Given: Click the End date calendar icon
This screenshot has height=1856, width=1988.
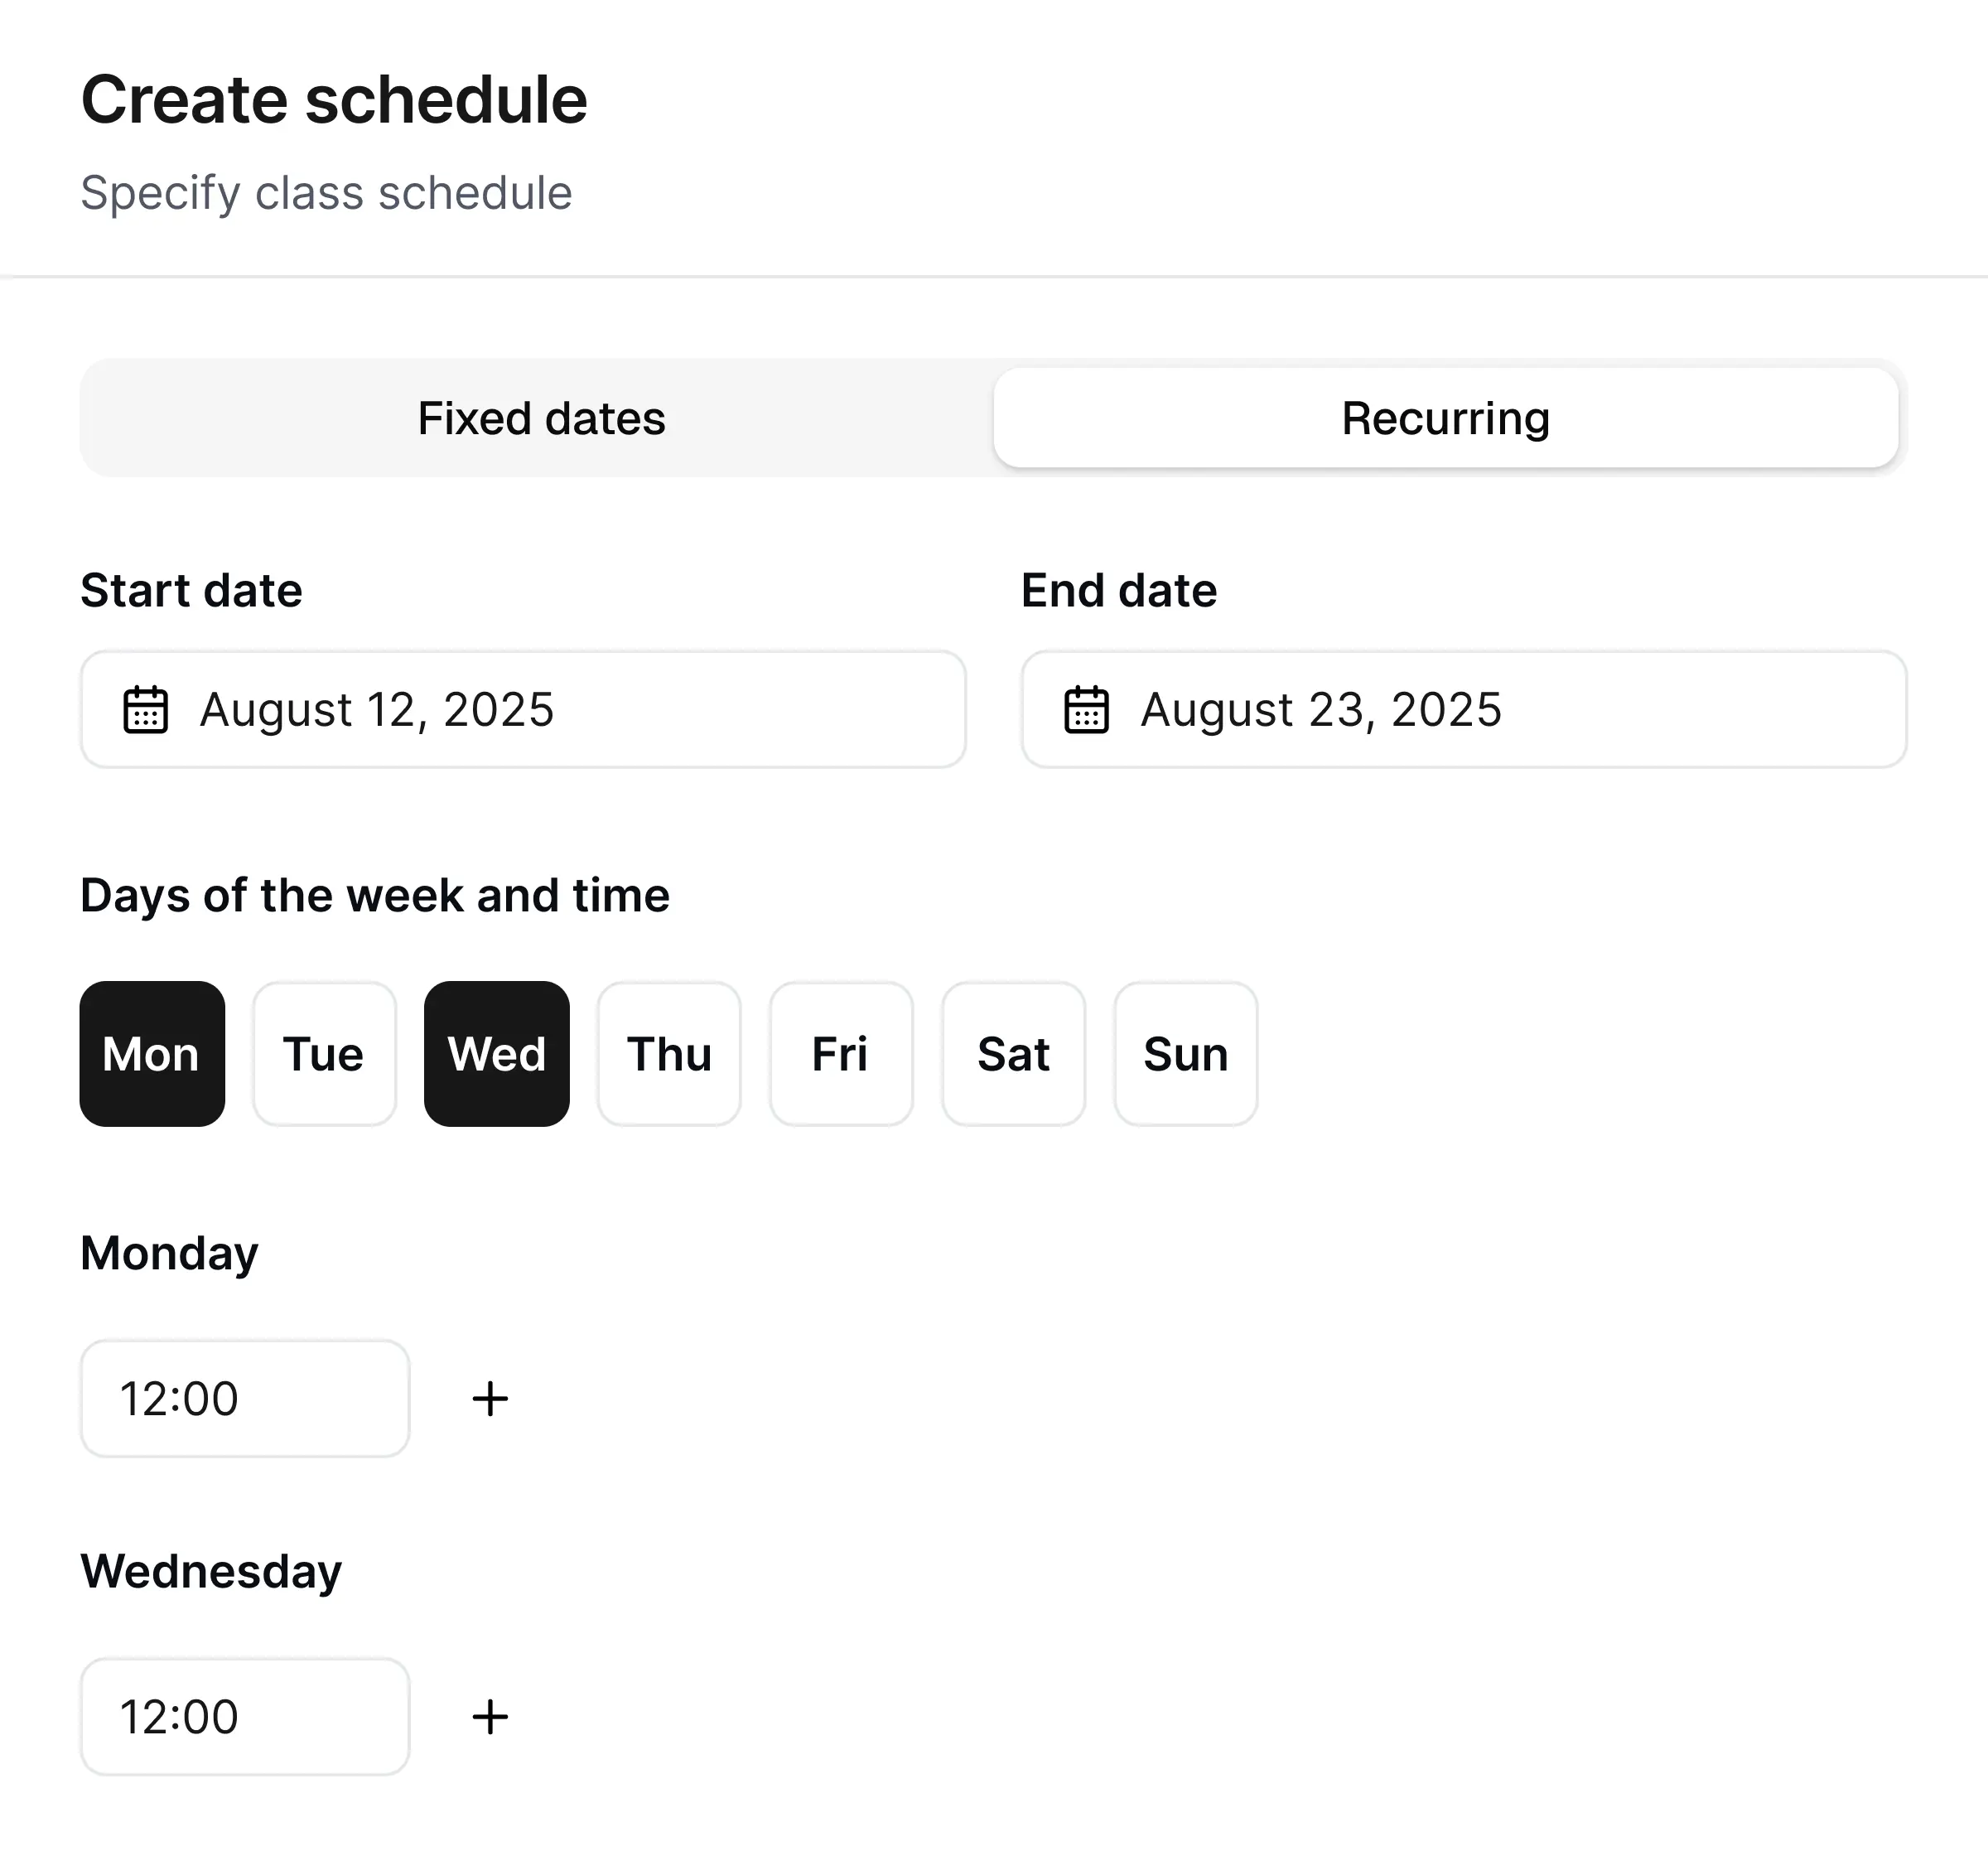Looking at the screenshot, I should pyautogui.click(x=1086, y=709).
